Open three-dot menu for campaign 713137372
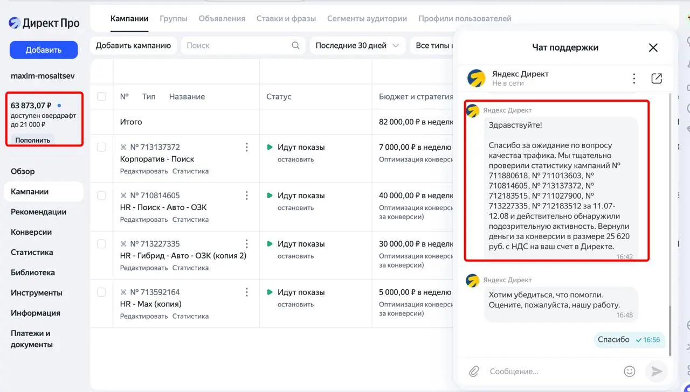The height and width of the screenshot is (392, 690). pyautogui.click(x=247, y=147)
